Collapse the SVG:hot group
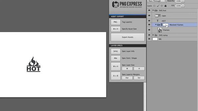This screenshot has width=198, height=111. [153, 10]
